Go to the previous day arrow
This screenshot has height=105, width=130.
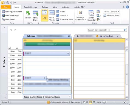click(x=11, y=30)
